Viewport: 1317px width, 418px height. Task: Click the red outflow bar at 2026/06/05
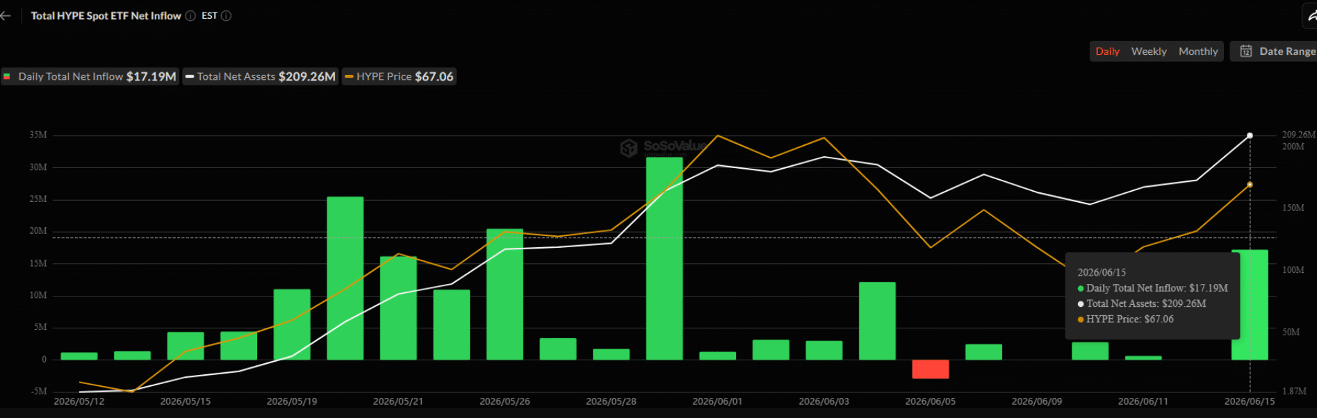[x=930, y=369]
